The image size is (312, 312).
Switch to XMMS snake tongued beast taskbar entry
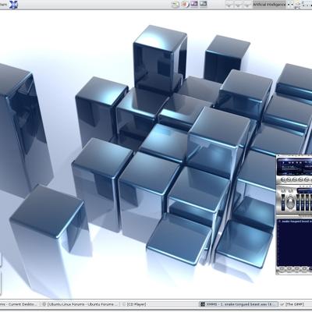[239, 304]
